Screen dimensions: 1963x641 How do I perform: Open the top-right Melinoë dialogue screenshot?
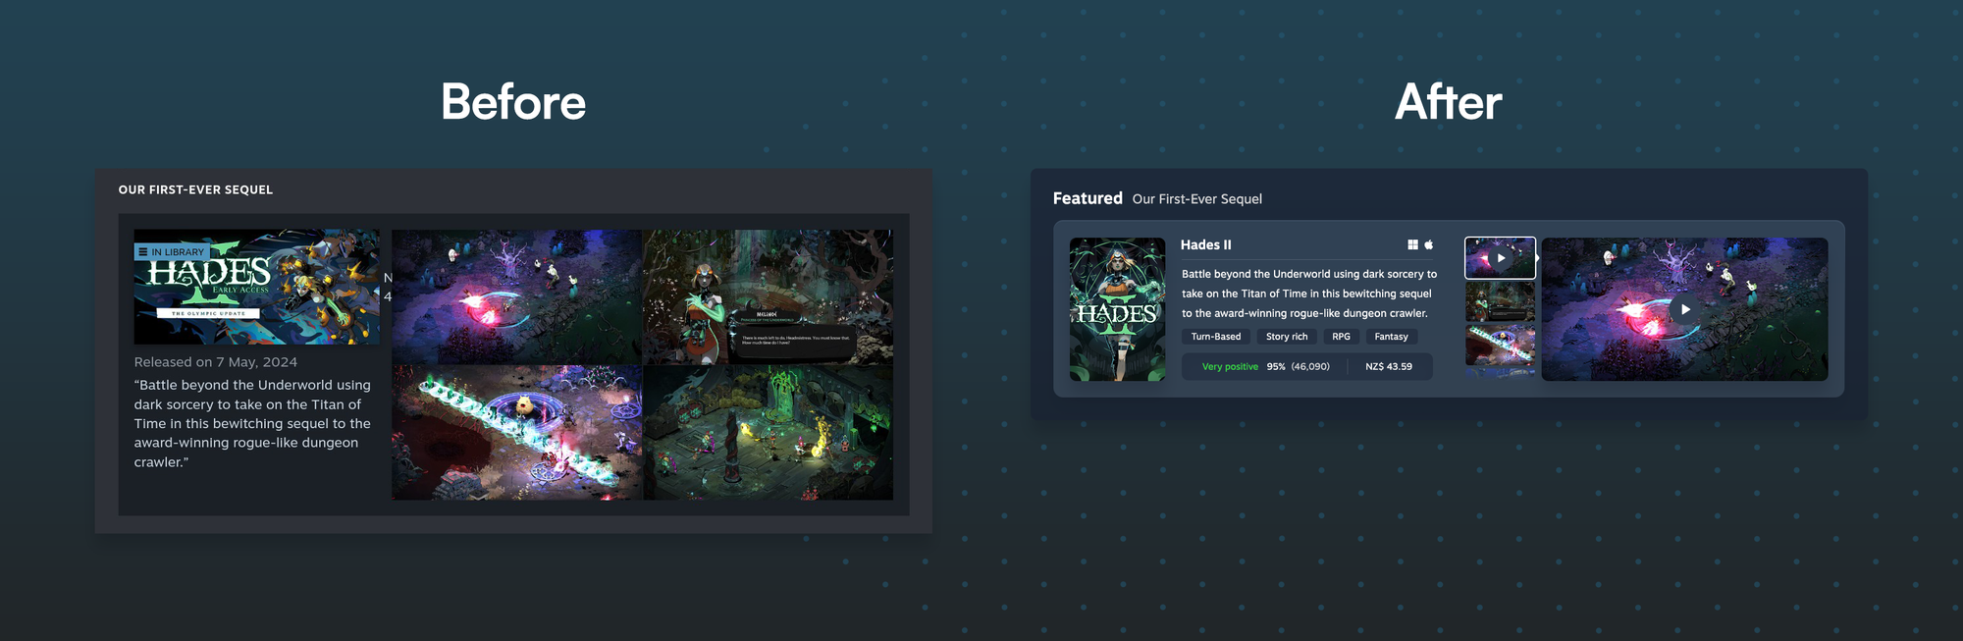(x=768, y=296)
